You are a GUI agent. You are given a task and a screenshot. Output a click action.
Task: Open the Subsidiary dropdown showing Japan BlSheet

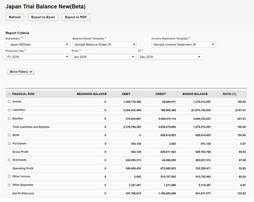click(x=37, y=44)
